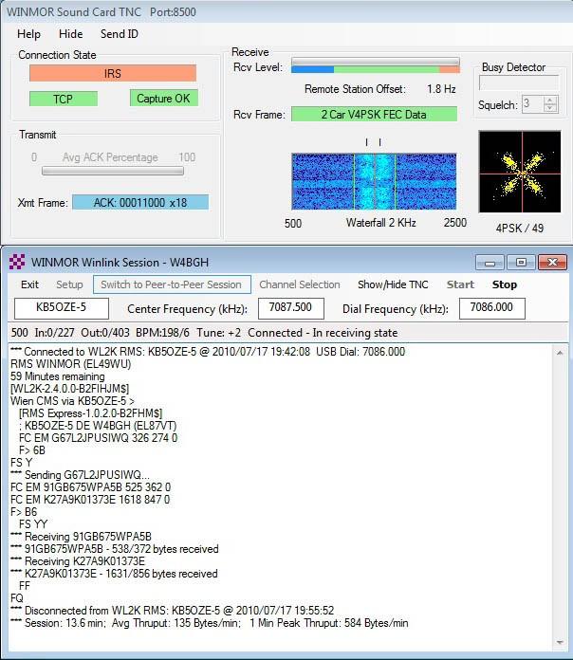Screen dimensions: 573x660
Task: Click the scroll down arrow in session log
Action: click(x=560, y=642)
